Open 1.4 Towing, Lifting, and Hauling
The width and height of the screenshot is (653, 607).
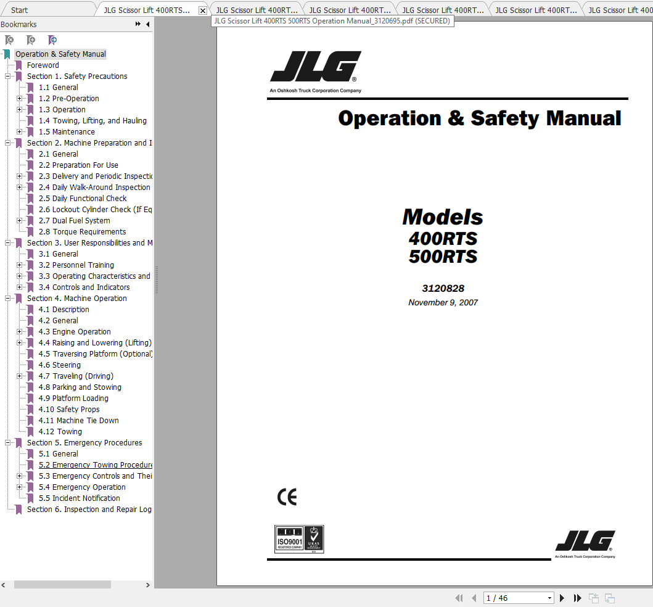pos(92,121)
